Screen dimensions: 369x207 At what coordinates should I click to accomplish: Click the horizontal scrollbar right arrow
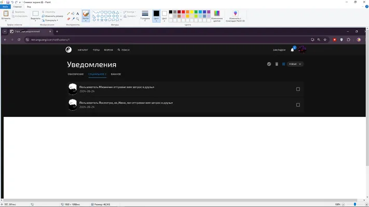364,200
